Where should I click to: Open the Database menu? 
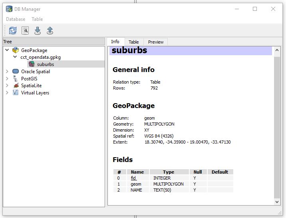[16, 19]
